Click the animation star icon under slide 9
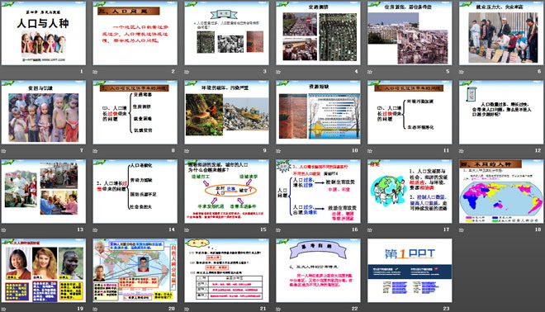Screen dimensions: 545x312 pos(187,151)
